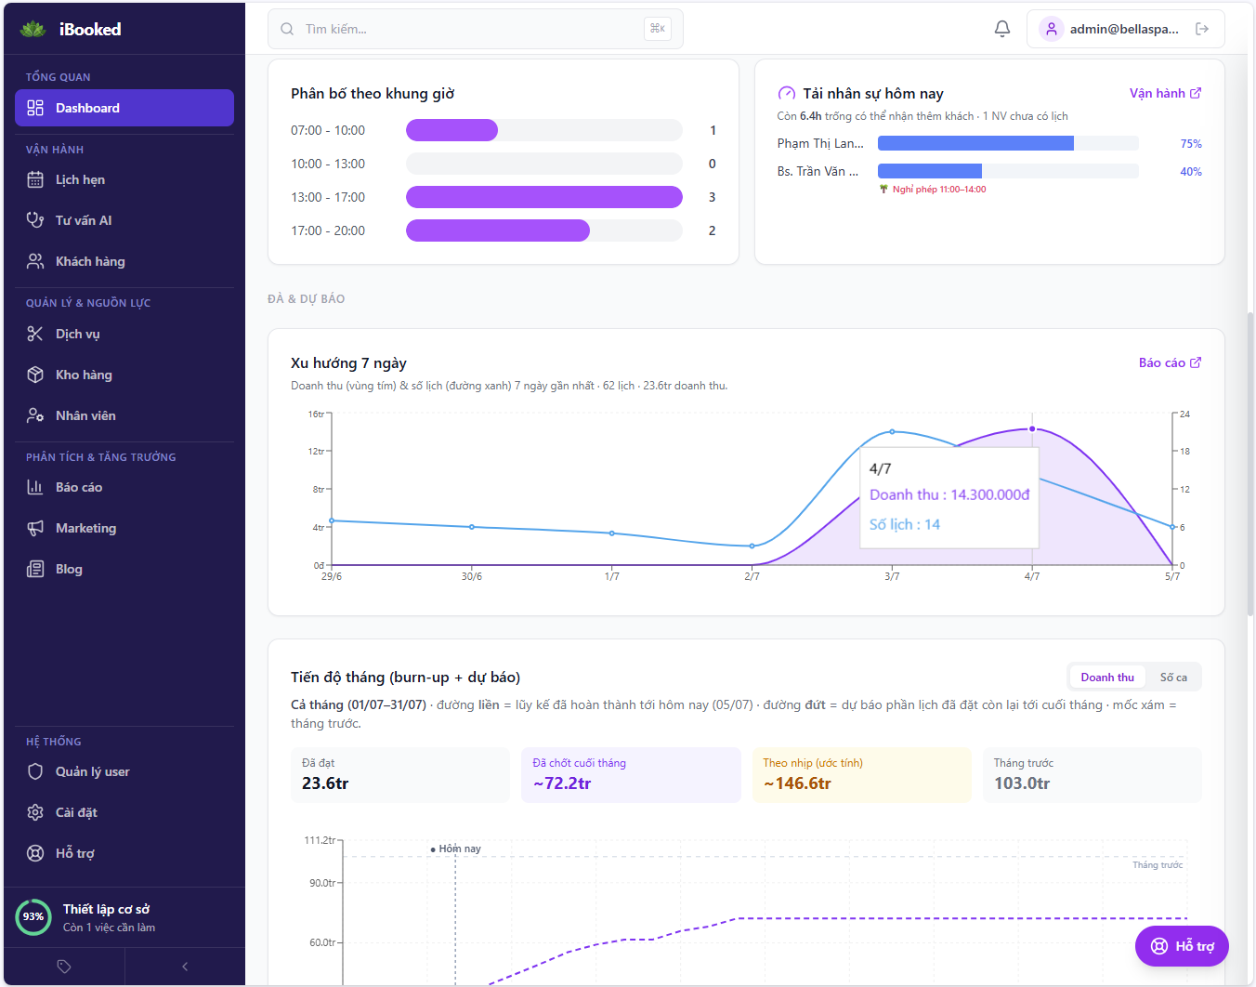
Task: Click the people icon for Khách hàng
Action: click(35, 261)
